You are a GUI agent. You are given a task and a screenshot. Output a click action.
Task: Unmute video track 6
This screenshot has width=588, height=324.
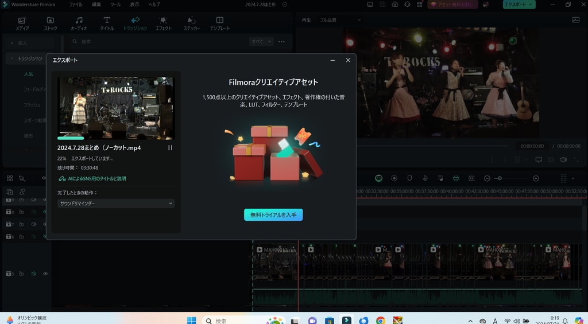pos(34,236)
